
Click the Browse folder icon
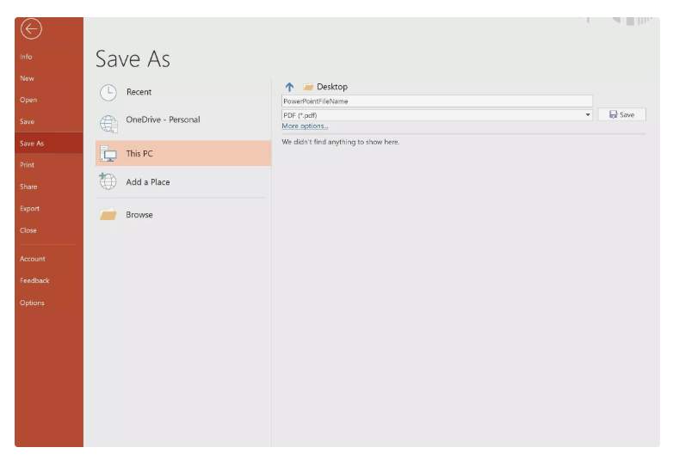[108, 215]
